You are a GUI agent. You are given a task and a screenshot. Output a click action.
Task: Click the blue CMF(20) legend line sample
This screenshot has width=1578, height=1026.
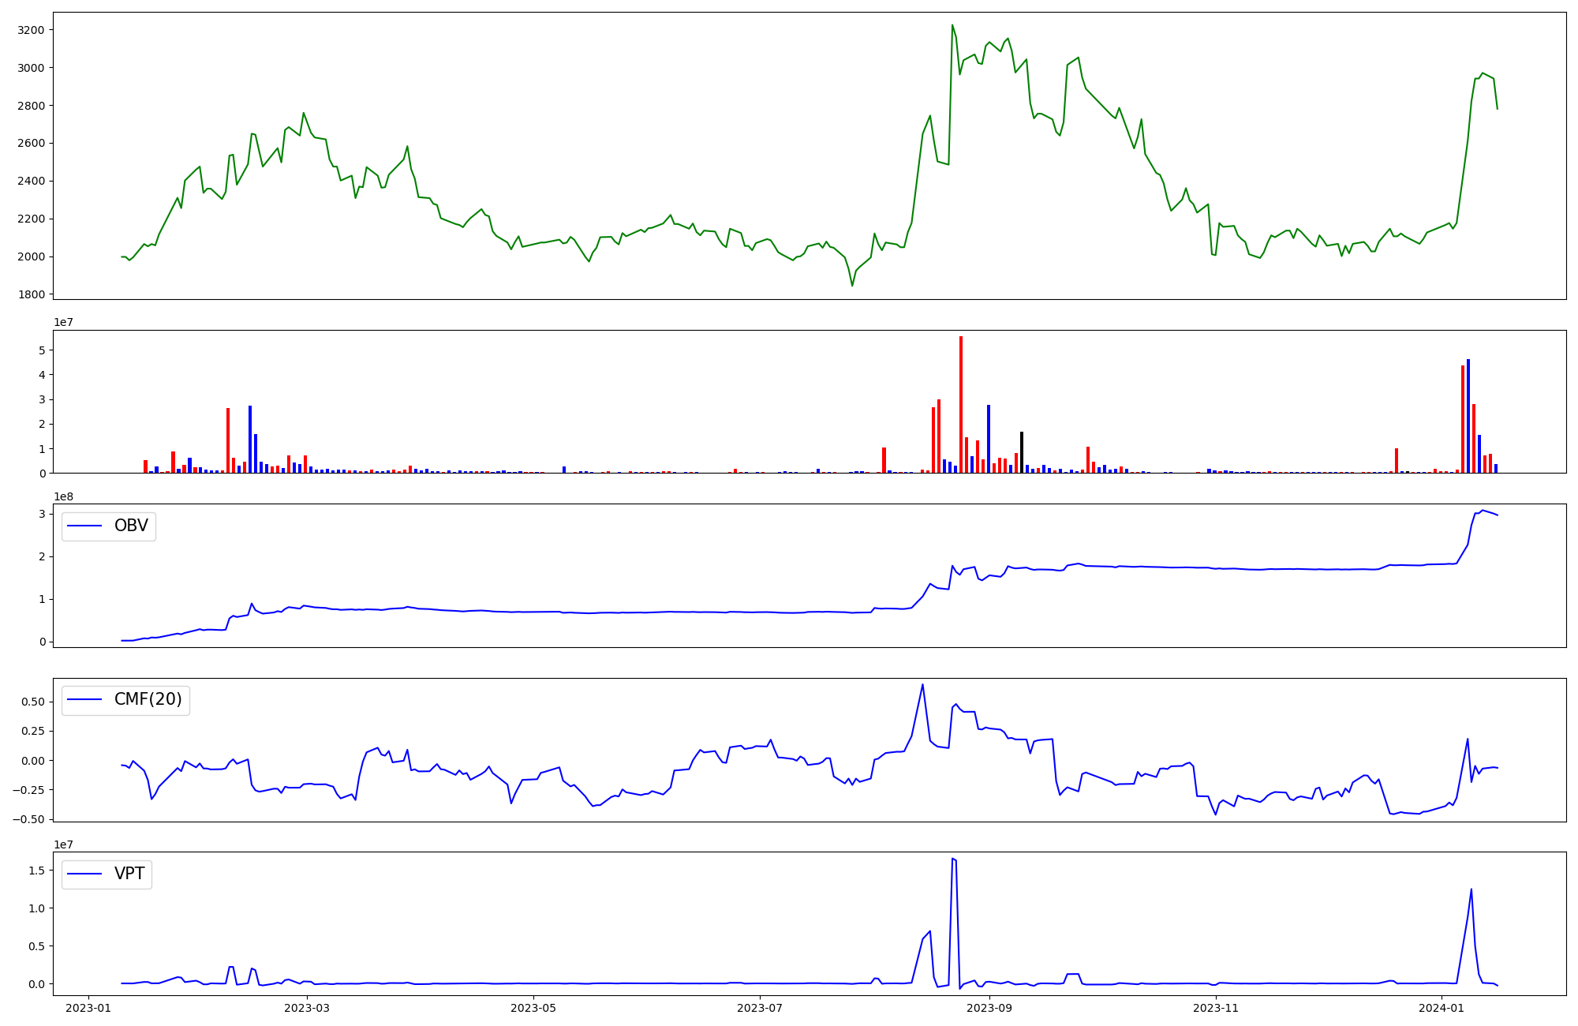[x=85, y=700]
